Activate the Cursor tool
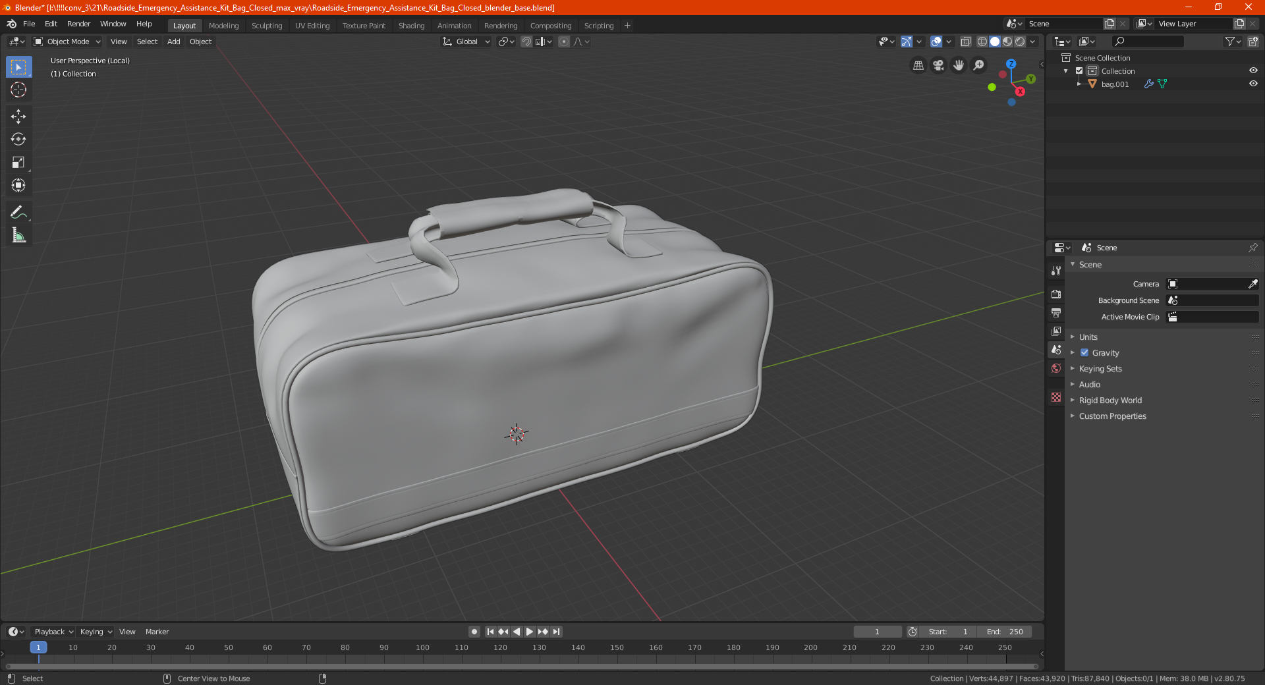The image size is (1265, 685). [18, 90]
